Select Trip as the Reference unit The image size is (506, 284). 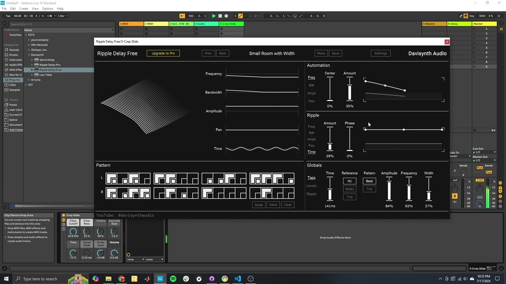(x=349, y=197)
